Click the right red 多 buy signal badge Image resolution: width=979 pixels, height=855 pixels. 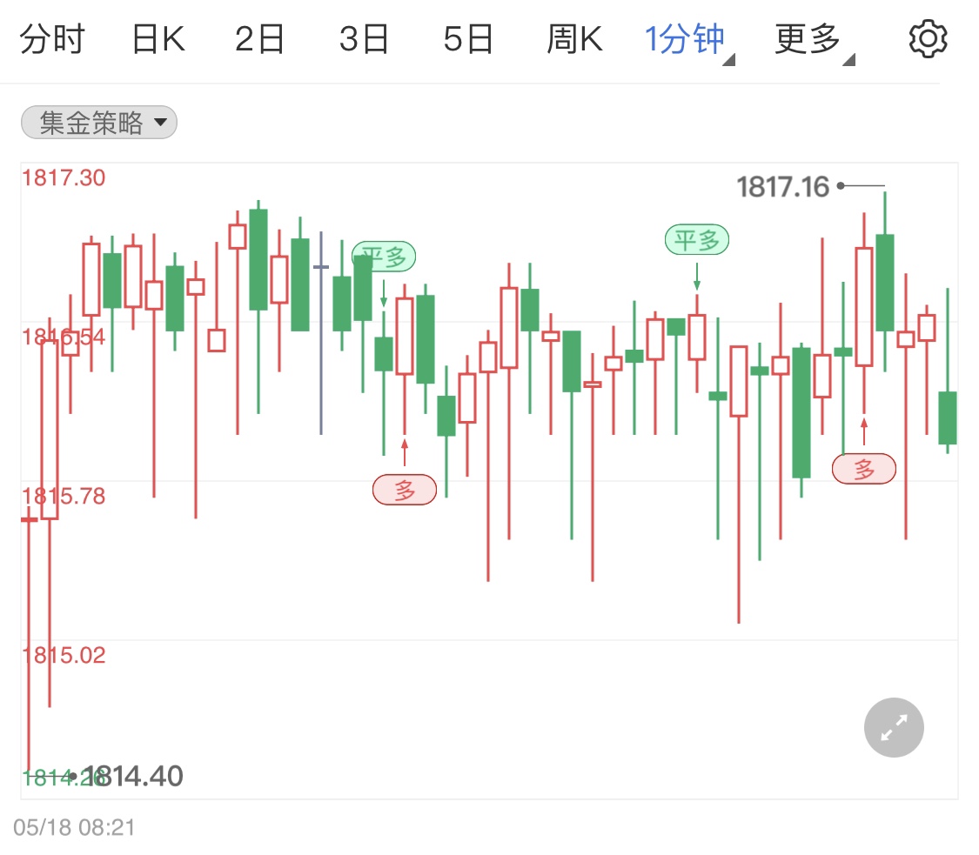click(x=863, y=469)
